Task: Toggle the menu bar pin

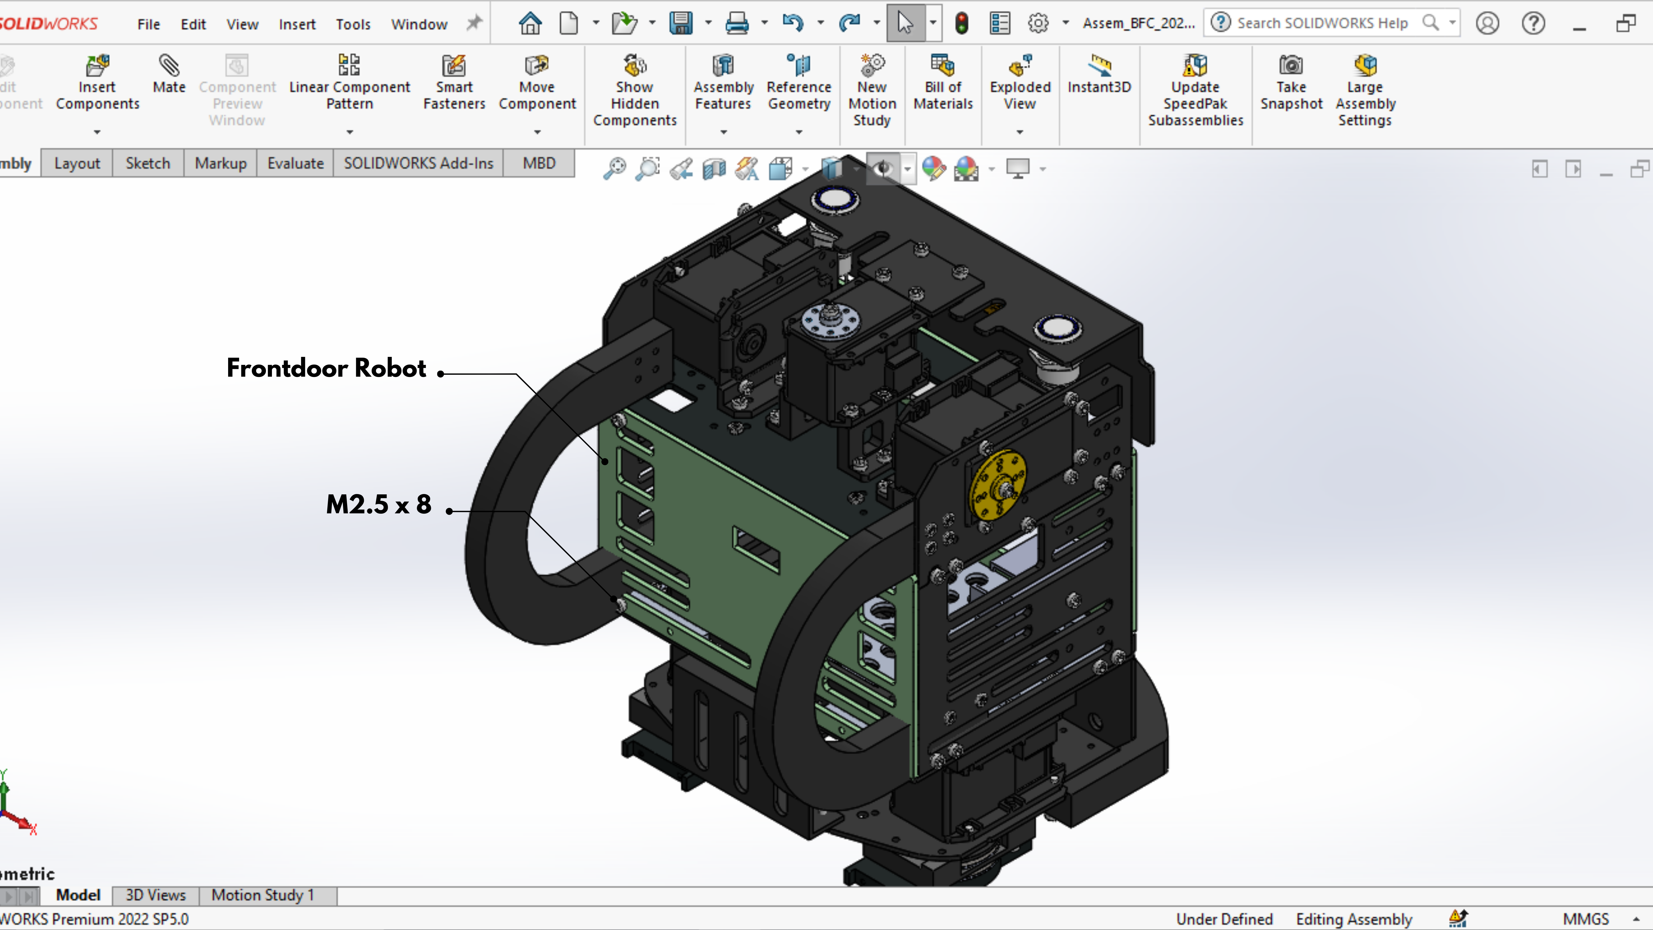Action: click(x=474, y=24)
